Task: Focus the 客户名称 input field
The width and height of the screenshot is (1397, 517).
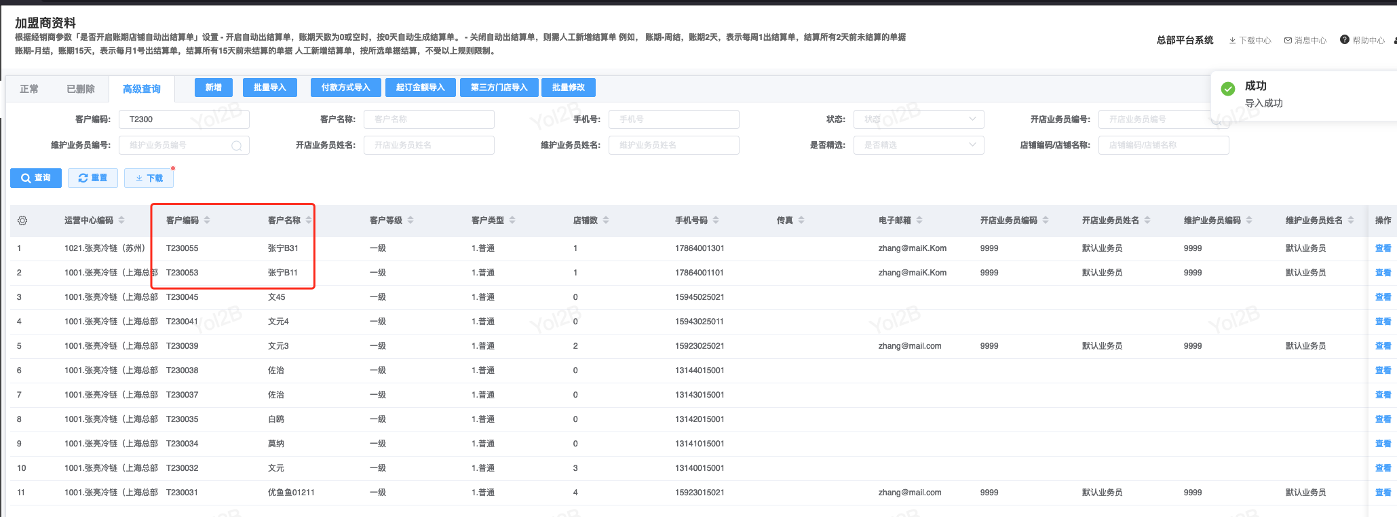Action: (429, 119)
